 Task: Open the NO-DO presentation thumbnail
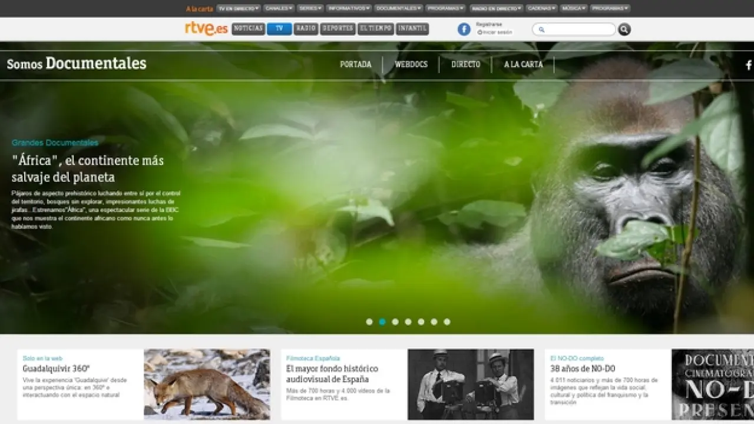(712, 384)
